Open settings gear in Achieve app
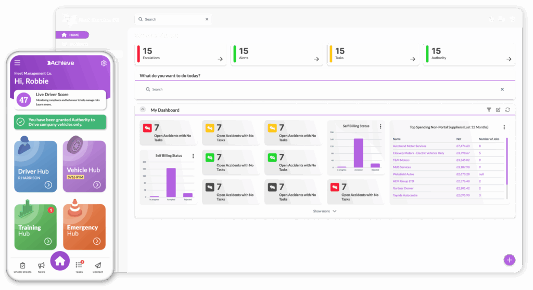The image size is (533, 290). 104,63
